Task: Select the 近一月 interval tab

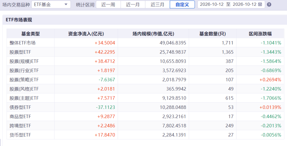Action: pos(133,5)
